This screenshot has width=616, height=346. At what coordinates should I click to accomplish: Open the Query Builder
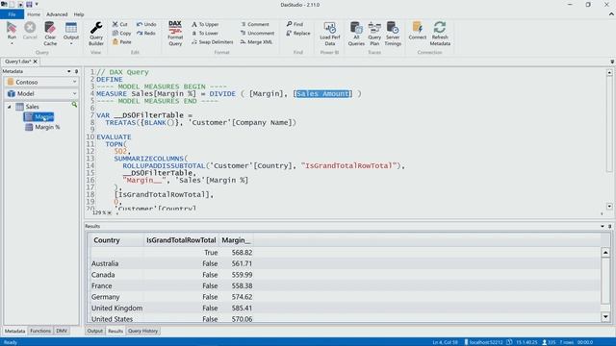[96, 34]
